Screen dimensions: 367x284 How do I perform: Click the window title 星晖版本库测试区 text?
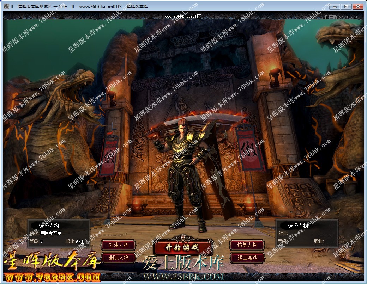(35, 7)
